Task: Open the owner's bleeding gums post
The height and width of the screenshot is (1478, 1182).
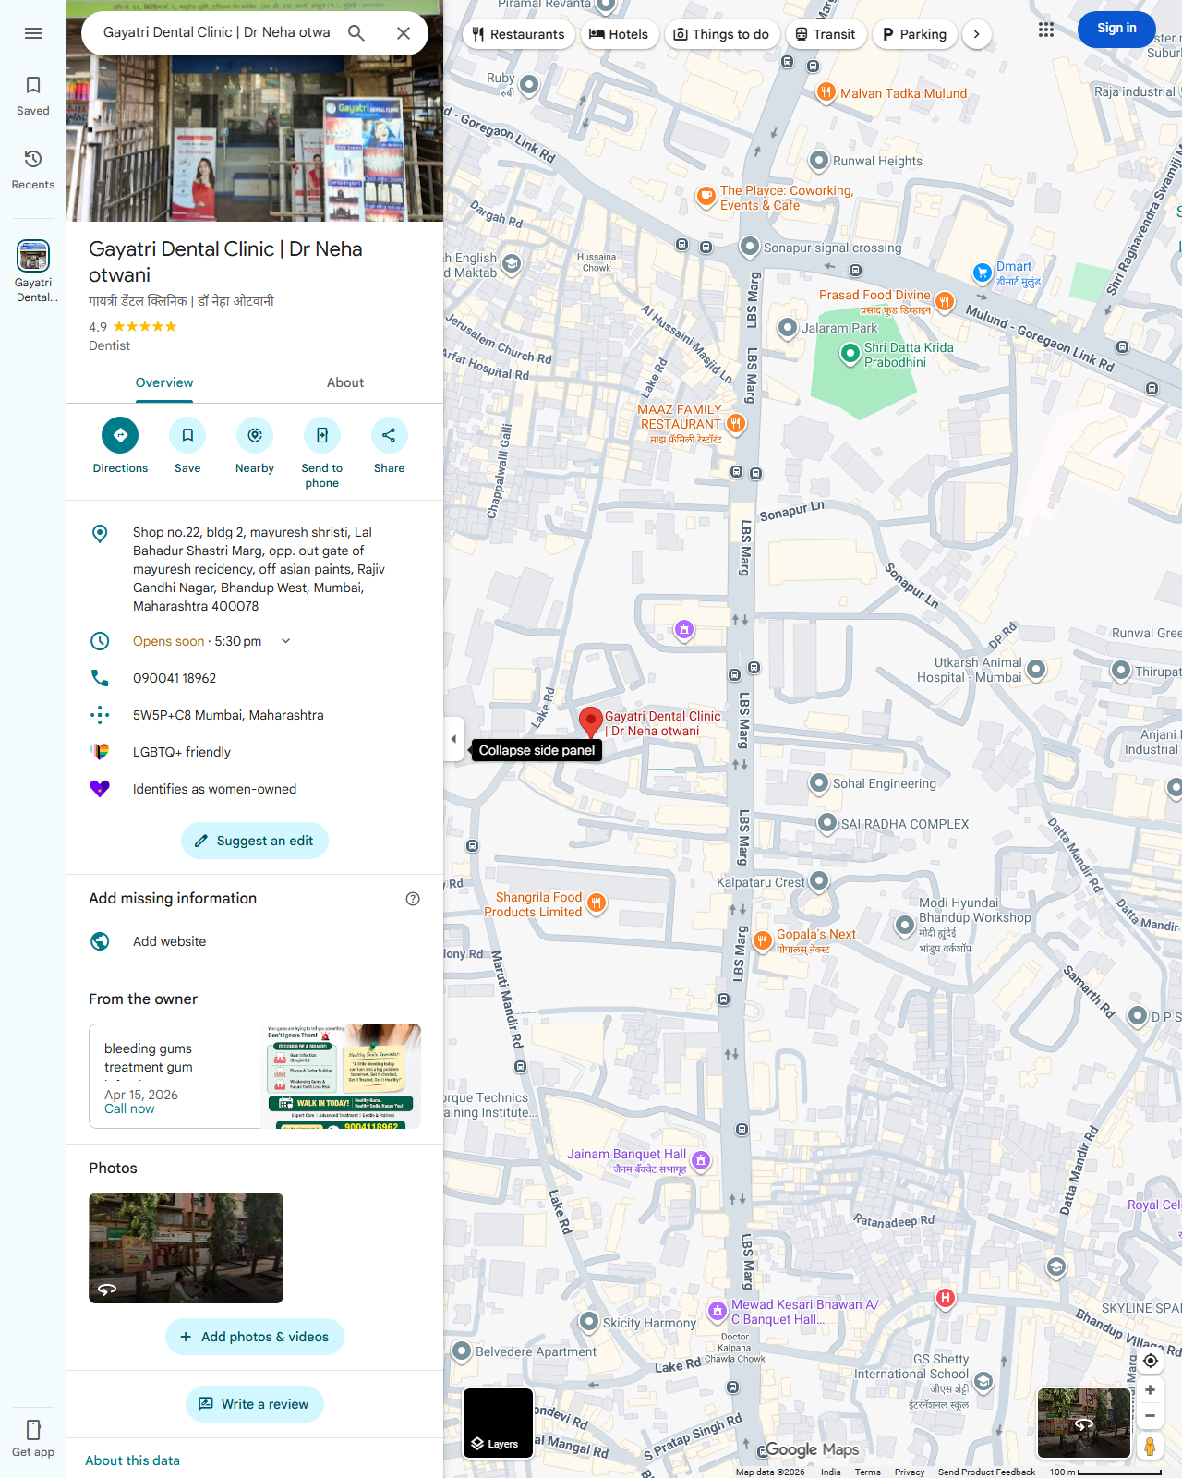Action: (x=255, y=1076)
